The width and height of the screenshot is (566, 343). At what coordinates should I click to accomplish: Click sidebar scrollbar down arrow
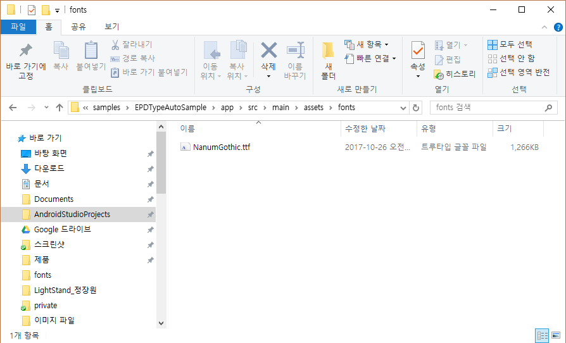[161, 323]
